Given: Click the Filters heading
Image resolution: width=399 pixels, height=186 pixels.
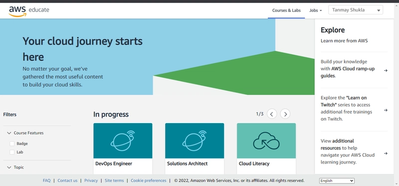Looking at the screenshot, I should tap(9, 115).
